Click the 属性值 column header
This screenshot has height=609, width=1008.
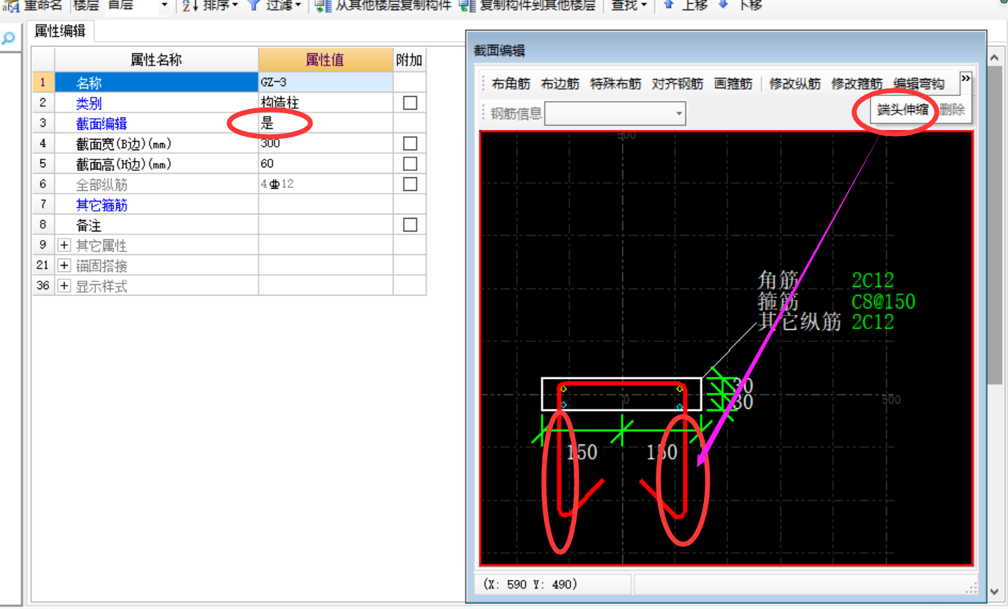[325, 60]
